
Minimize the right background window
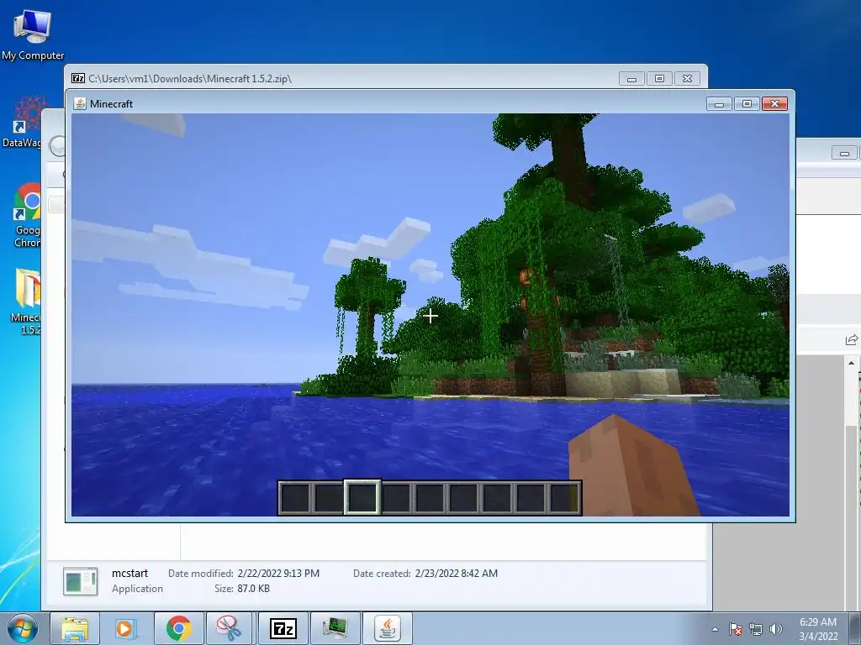click(844, 153)
